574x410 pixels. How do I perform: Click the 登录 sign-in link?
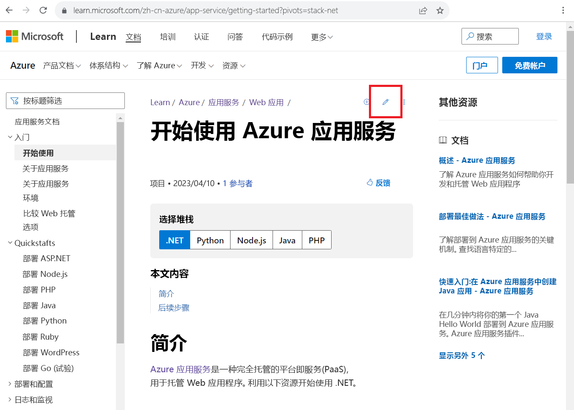pyautogui.click(x=544, y=36)
